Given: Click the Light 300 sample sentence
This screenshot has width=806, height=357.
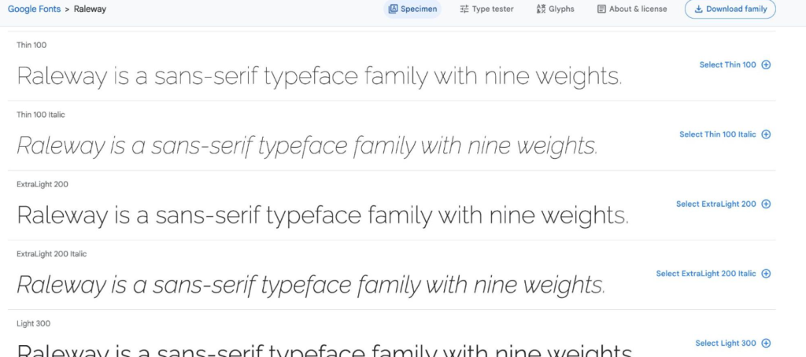Looking at the screenshot, I should (x=325, y=351).
